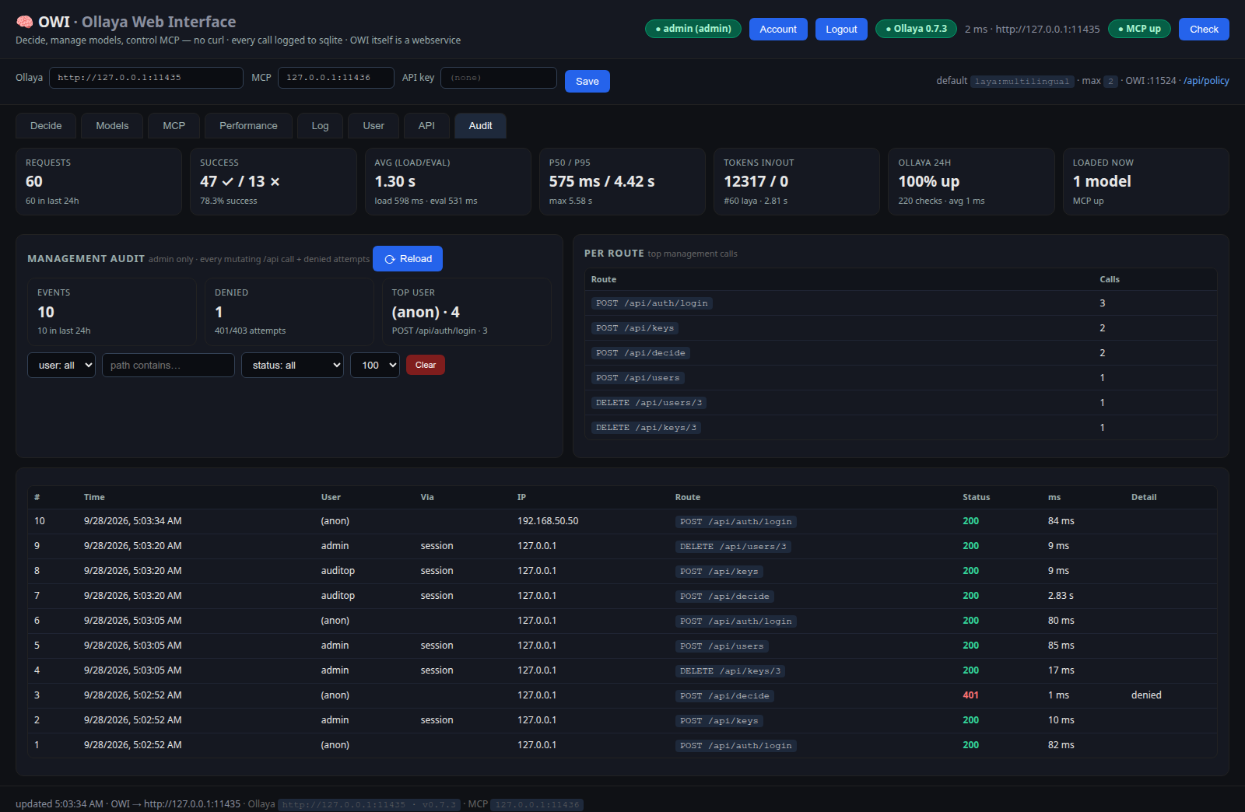Select the Audit tab
Image resolution: width=1245 pixels, height=812 pixels.
[481, 126]
